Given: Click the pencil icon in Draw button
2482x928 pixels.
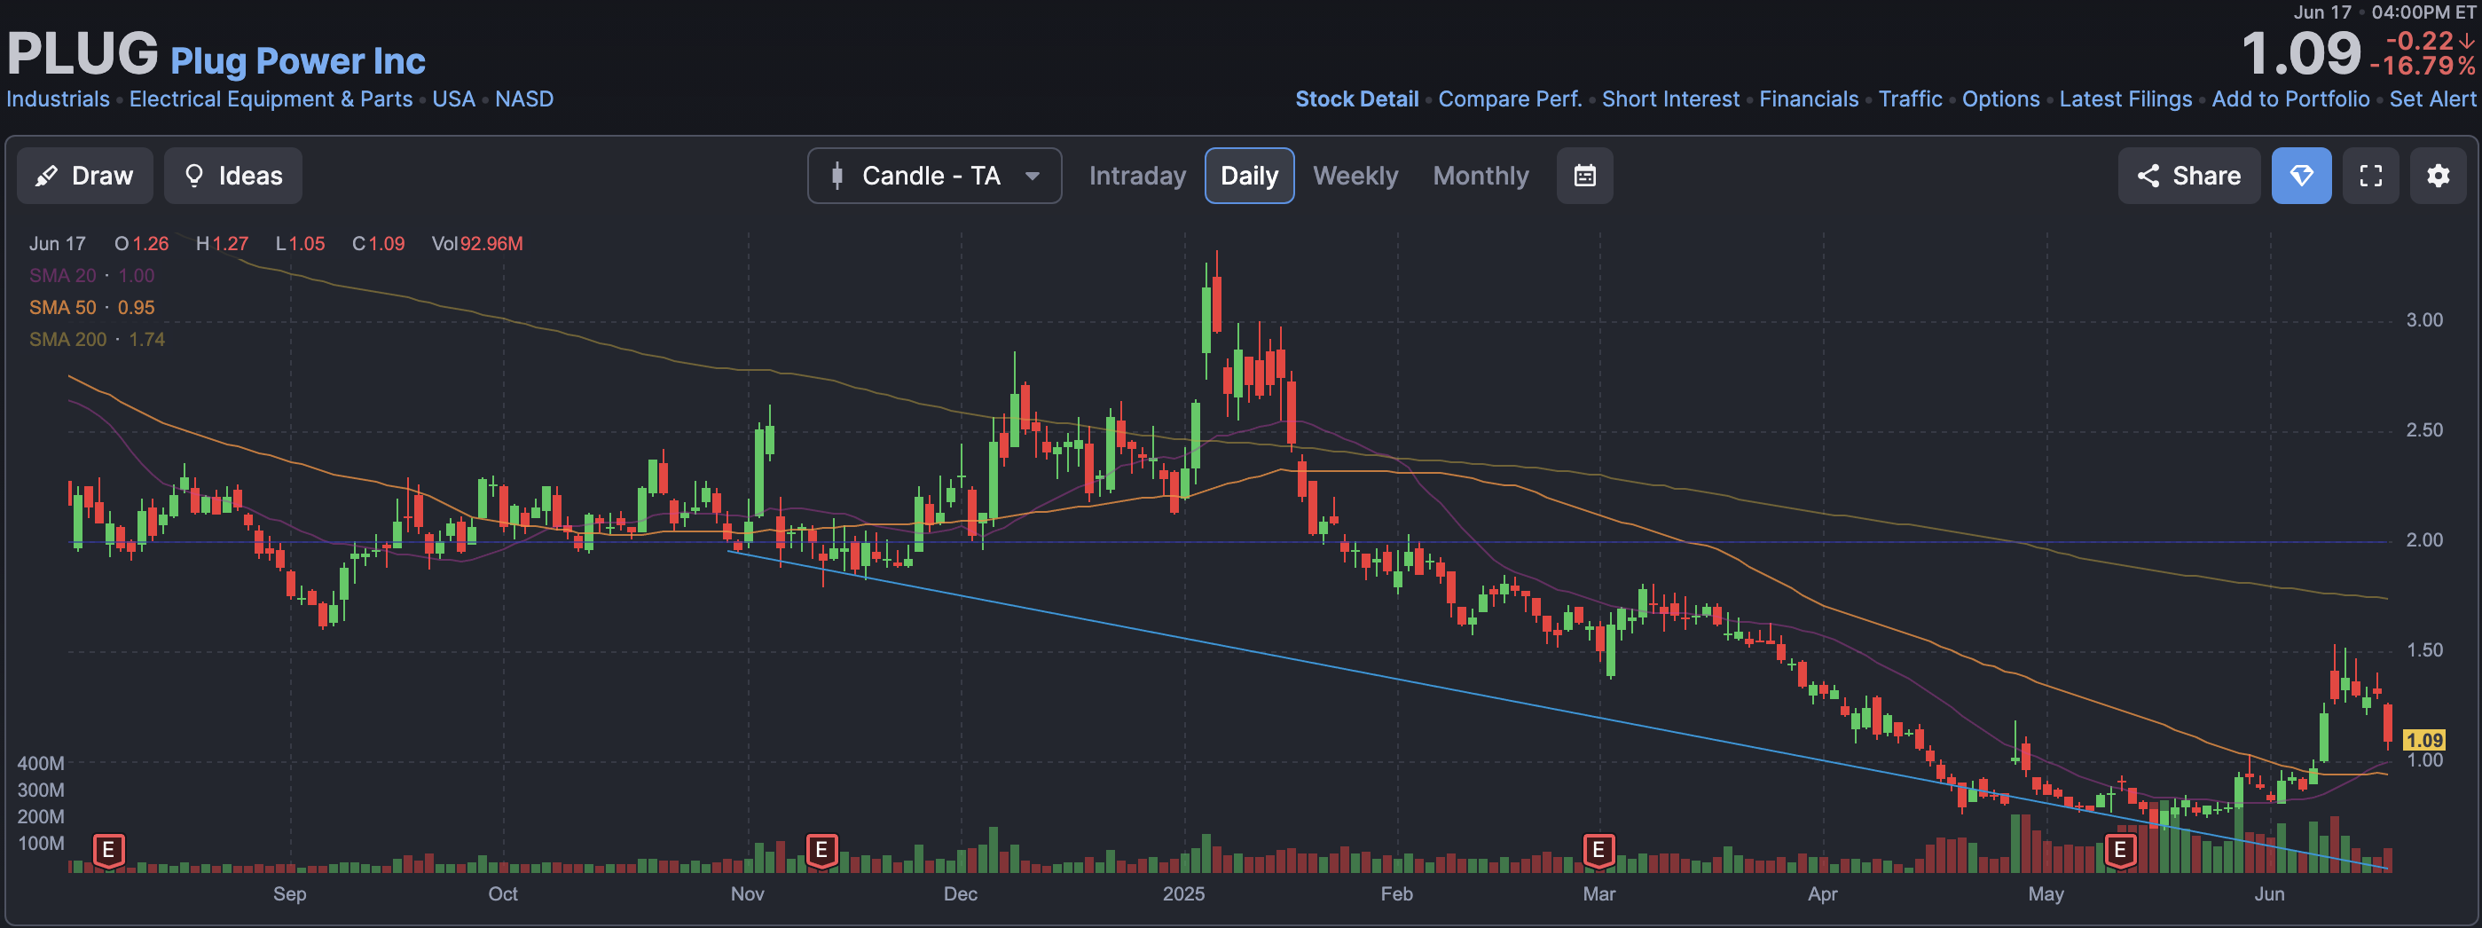Looking at the screenshot, I should click(46, 176).
